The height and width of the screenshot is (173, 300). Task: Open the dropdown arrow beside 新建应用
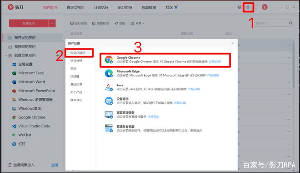click(52, 23)
